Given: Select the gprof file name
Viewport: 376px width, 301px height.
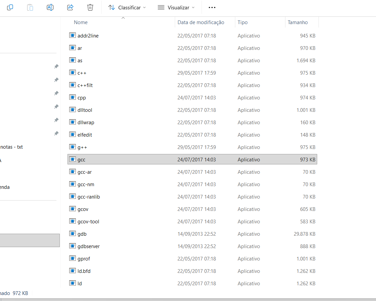Looking at the screenshot, I should coord(84,259).
